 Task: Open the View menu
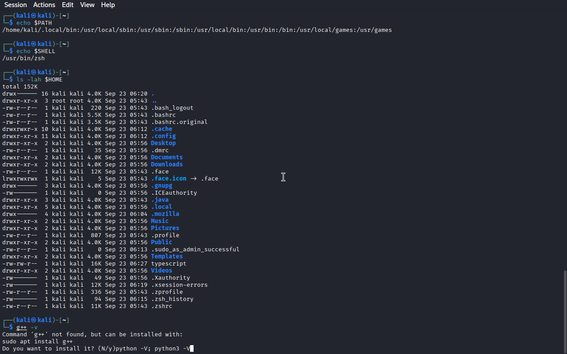pos(87,5)
